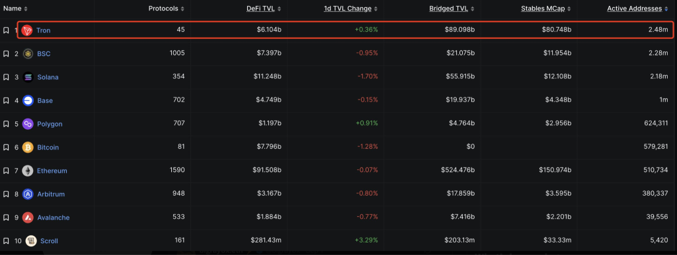Click the BSC chain logo icon
The image size is (677, 255).
[28, 54]
